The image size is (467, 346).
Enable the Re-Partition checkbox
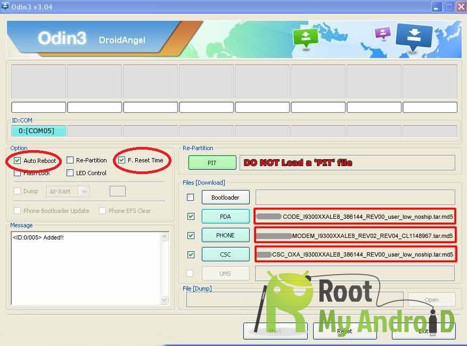click(70, 160)
